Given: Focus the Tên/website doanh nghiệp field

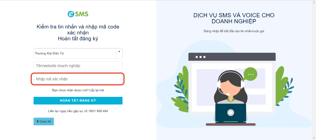Looking at the screenshot, I should (78, 66).
